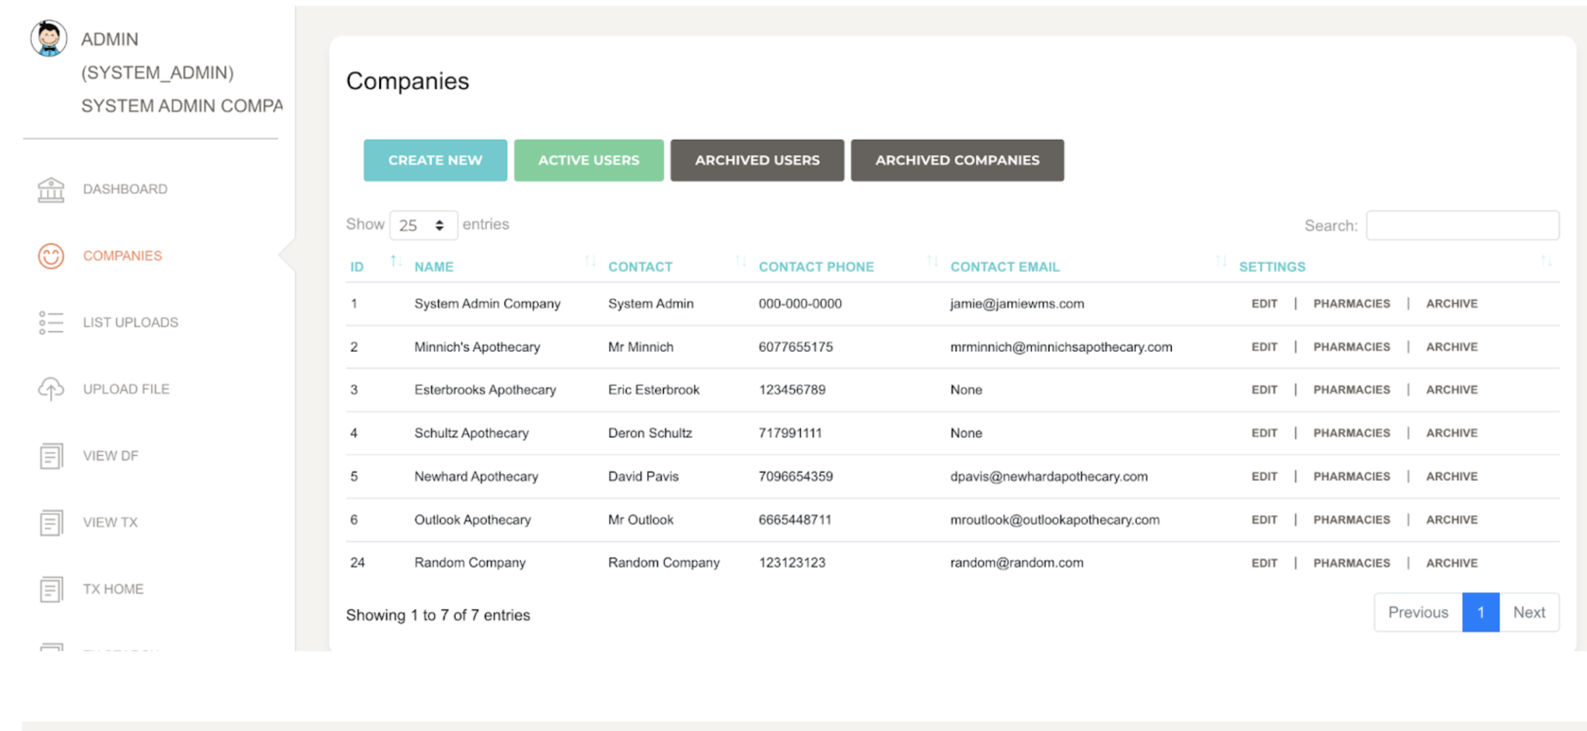
Task: Click the admin avatar icon
Action: coord(48,39)
